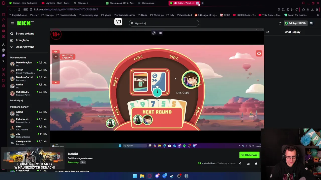Download the clip
Image resolution: width=321 pixels, height=180 pixels.
pos(248,163)
